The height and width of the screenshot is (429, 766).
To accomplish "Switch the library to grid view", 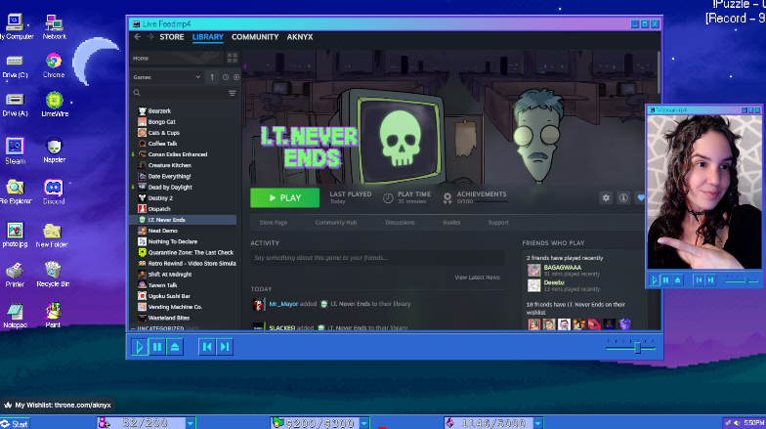I will (x=233, y=59).
